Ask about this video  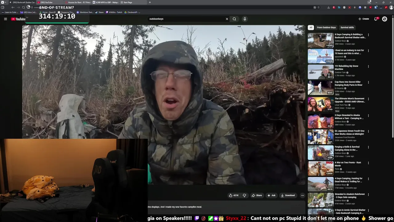[271, 195]
